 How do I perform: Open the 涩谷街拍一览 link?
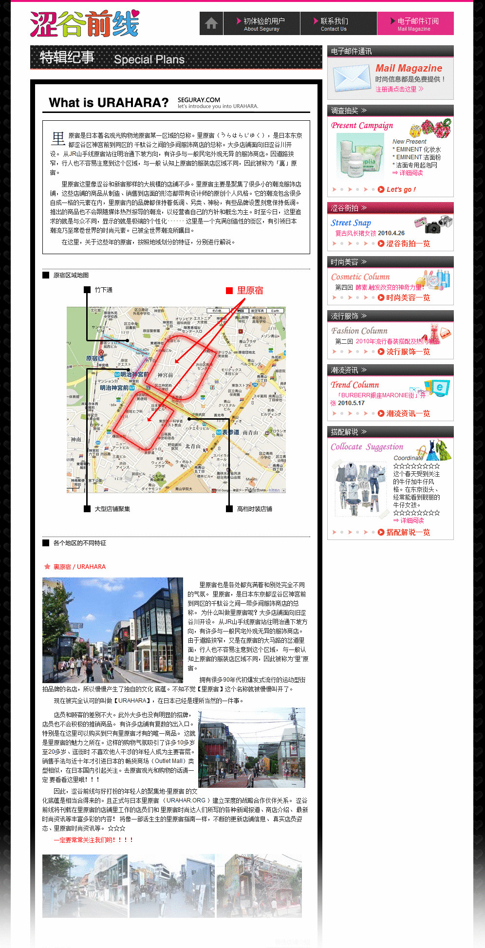404,243
